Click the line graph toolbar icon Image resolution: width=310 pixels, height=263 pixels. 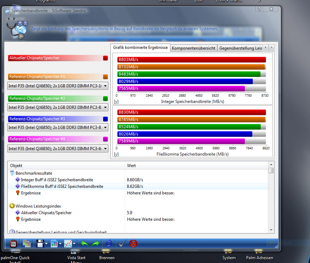point(68,244)
